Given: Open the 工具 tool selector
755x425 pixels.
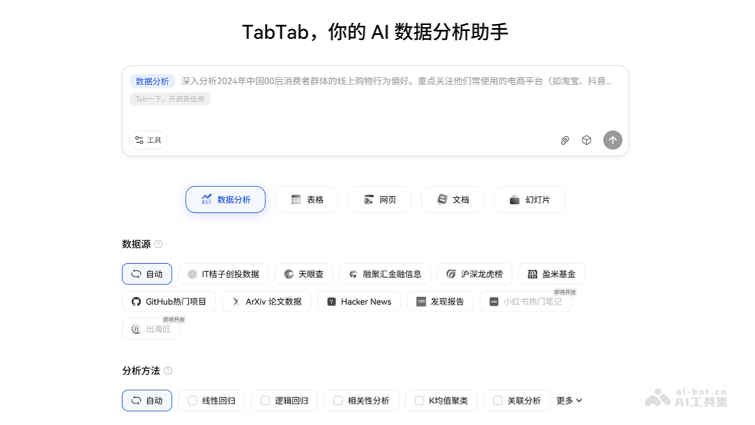Looking at the screenshot, I should [x=148, y=140].
